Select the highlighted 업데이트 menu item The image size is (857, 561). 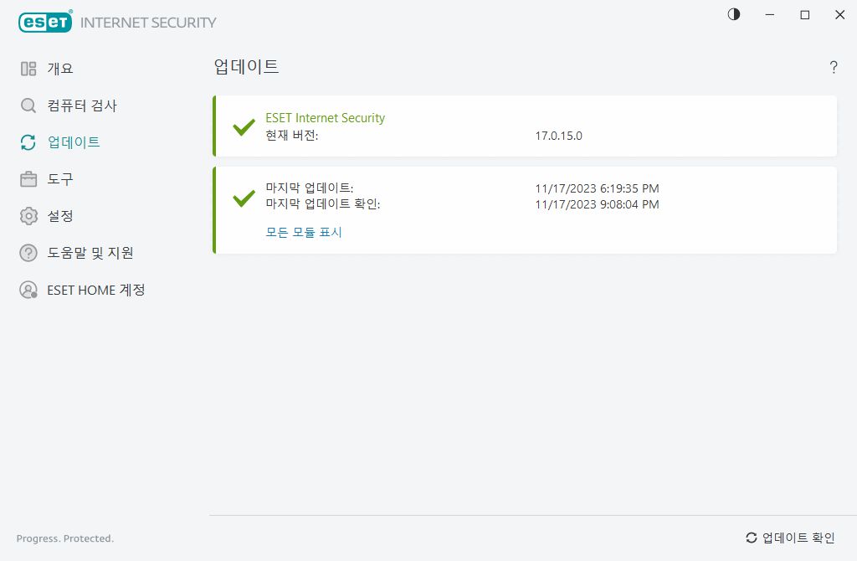[75, 142]
